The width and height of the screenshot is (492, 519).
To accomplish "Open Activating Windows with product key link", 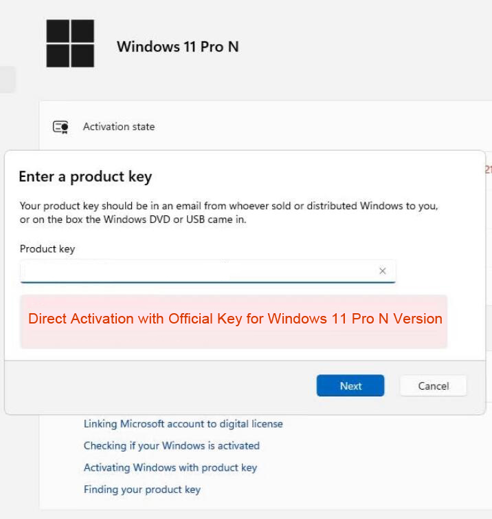I will click(x=170, y=468).
